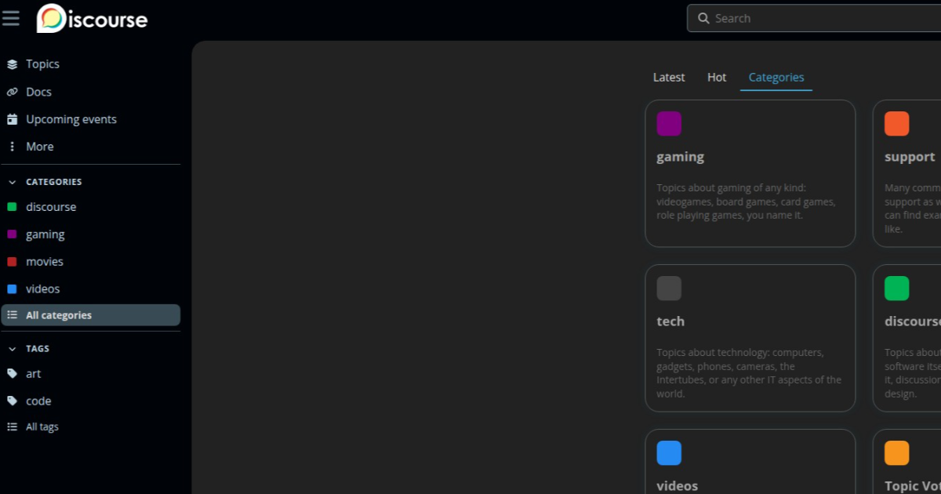Screen dimensions: 941x494
Task: Click the art tag icon
Action: (x=12, y=374)
